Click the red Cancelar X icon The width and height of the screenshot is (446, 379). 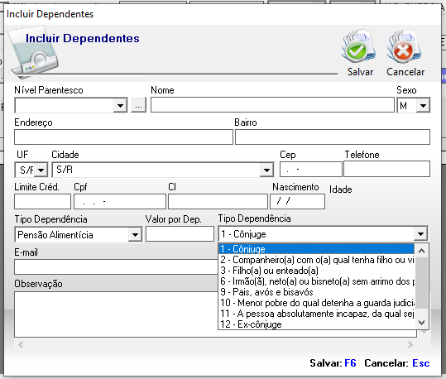404,46
